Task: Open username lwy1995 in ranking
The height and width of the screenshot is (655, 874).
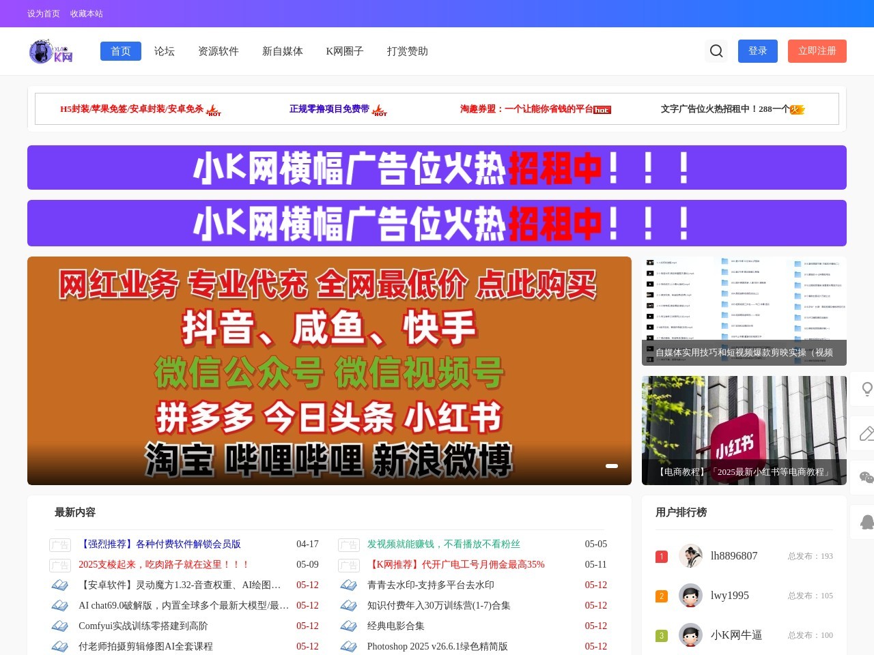Action: click(730, 596)
